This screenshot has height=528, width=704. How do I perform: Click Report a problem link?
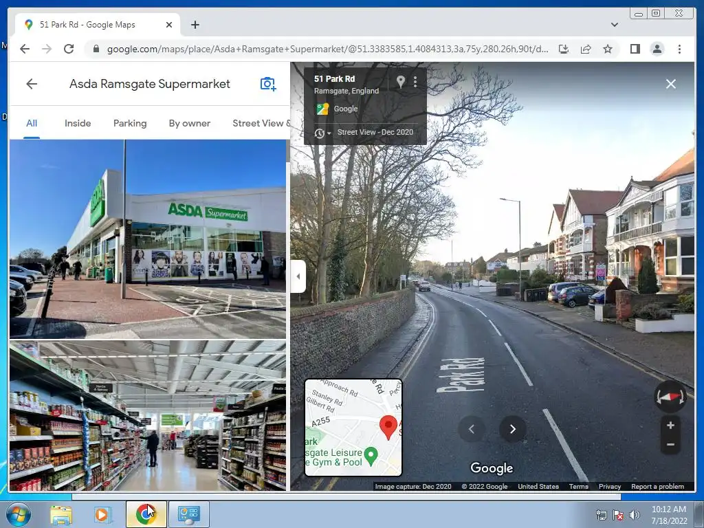[657, 486]
